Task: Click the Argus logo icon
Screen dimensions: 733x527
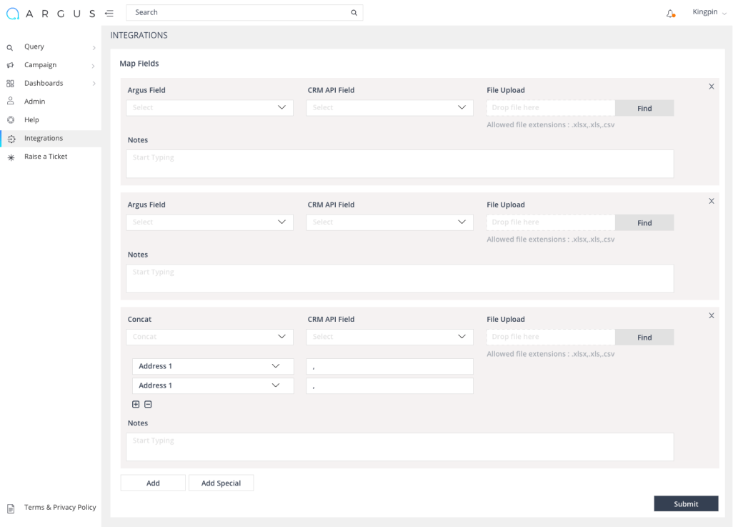Action: pyautogui.click(x=13, y=14)
